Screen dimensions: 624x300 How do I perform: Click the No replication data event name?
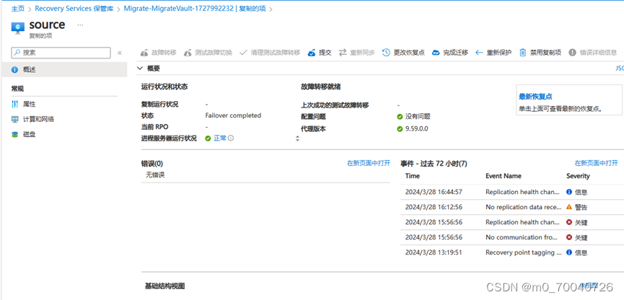(522, 207)
